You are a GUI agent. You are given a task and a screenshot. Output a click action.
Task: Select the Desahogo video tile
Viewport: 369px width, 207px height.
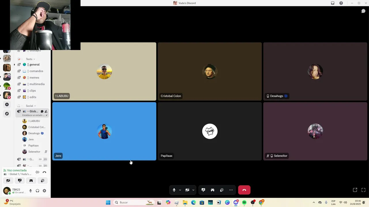click(x=315, y=72)
